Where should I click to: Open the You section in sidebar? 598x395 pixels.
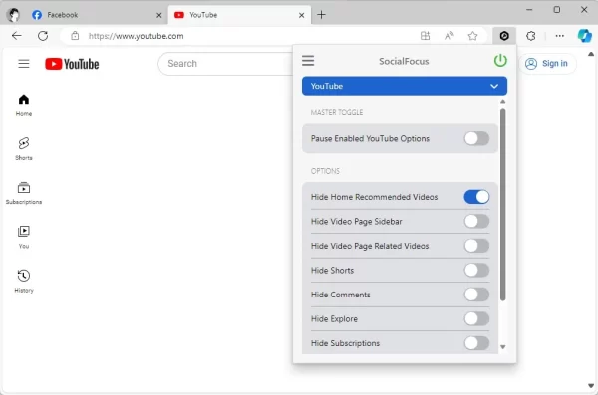24,237
